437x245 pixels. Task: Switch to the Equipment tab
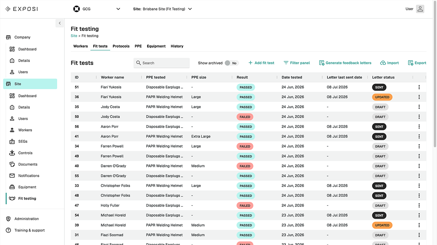coord(156,46)
